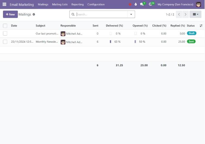Expand search filter options dropdown arrow
Image resolution: width=205 pixels, height=144 pixels.
(x=131, y=15)
